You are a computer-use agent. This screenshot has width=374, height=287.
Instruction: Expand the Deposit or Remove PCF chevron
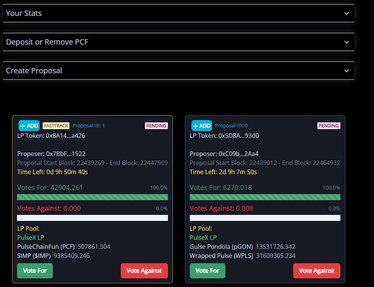pyautogui.click(x=346, y=42)
